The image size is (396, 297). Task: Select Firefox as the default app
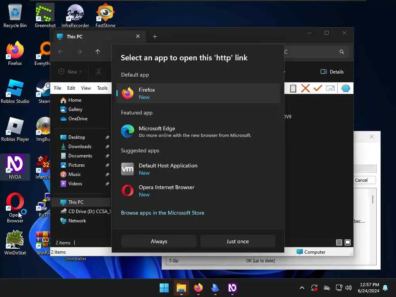tap(198, 94)
